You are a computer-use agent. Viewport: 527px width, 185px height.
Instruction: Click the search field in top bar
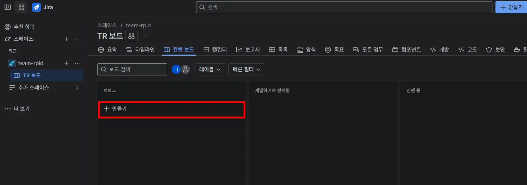click(344, 7)
